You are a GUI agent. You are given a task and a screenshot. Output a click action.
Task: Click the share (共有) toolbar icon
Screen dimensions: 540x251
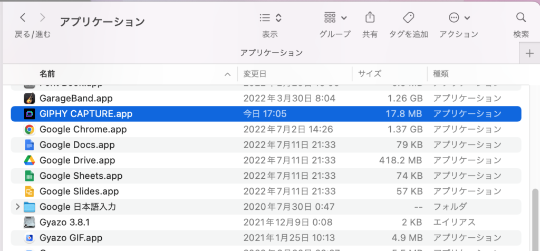tap(370, 17)
